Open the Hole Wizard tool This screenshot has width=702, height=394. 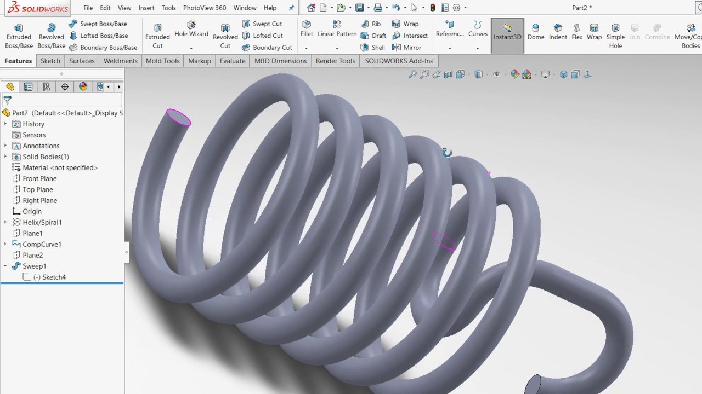[191, 30]
